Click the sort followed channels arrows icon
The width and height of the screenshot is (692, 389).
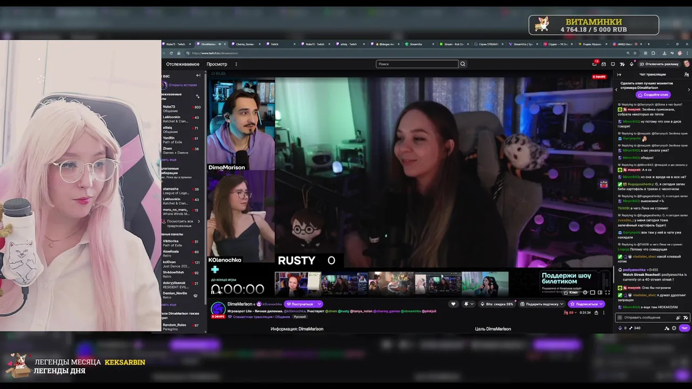(x=197, y=96)
